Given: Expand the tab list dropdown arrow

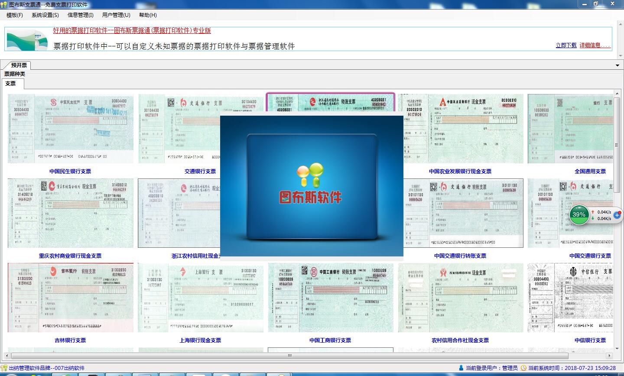Looking at the screenshot, I should pos(617,65).
